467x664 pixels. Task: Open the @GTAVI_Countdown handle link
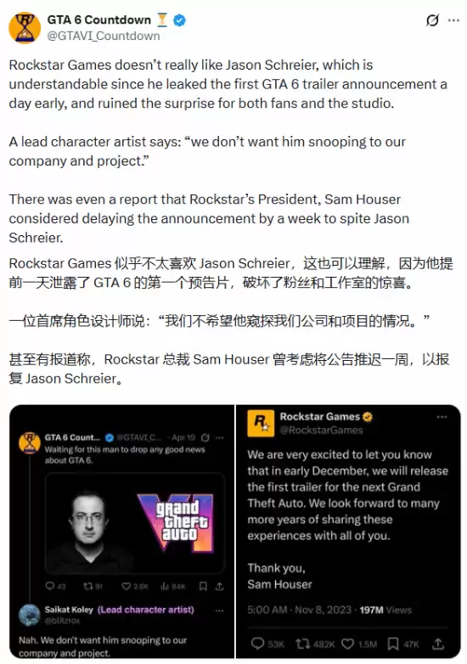[104, 36]
